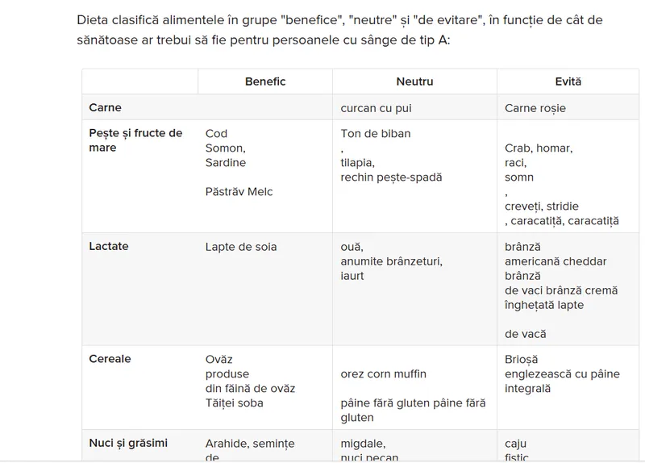Click the 'Ton de biban' text
645x463 pixels.
click(x=376, y=134)
